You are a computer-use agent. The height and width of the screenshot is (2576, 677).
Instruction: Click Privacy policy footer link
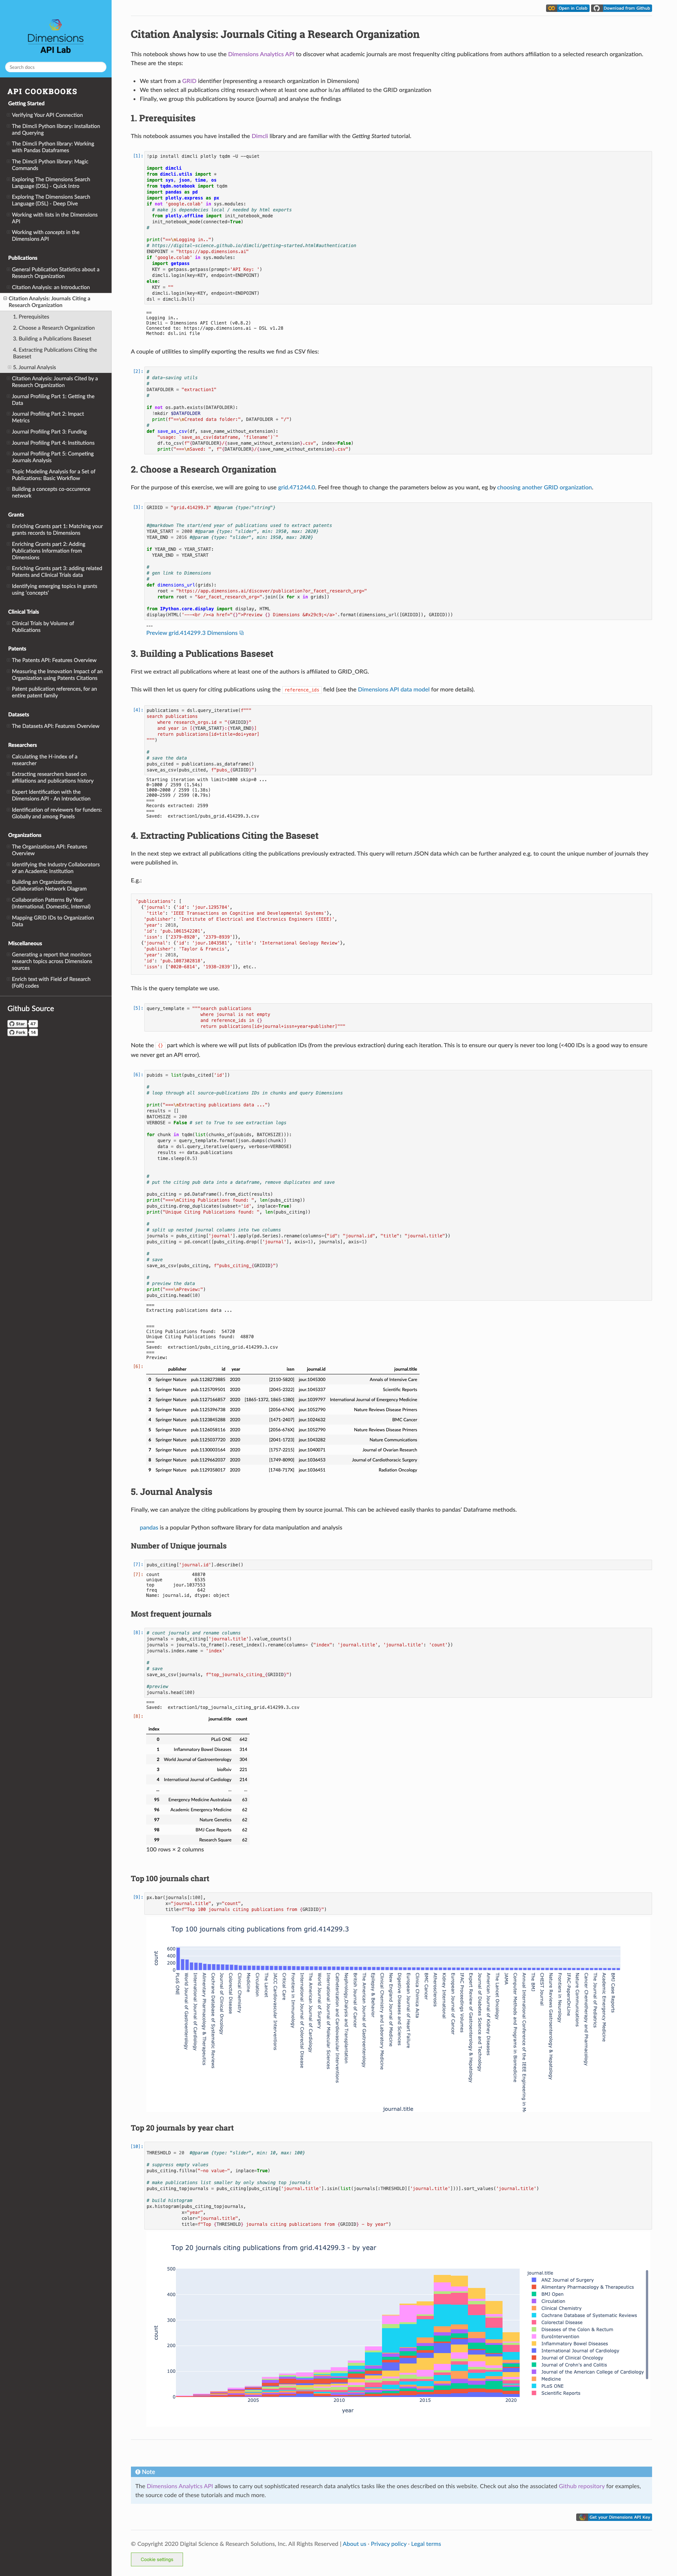click(388, 2544)
